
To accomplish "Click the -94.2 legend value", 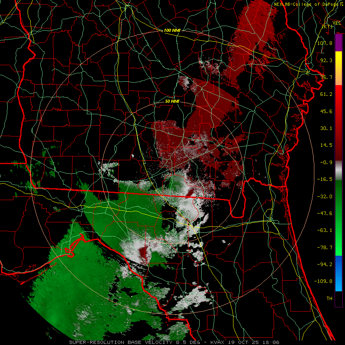I will (325, 264).
